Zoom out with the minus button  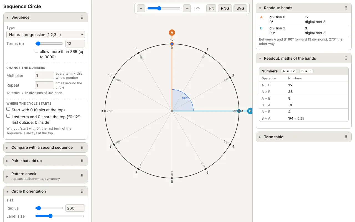141,8
